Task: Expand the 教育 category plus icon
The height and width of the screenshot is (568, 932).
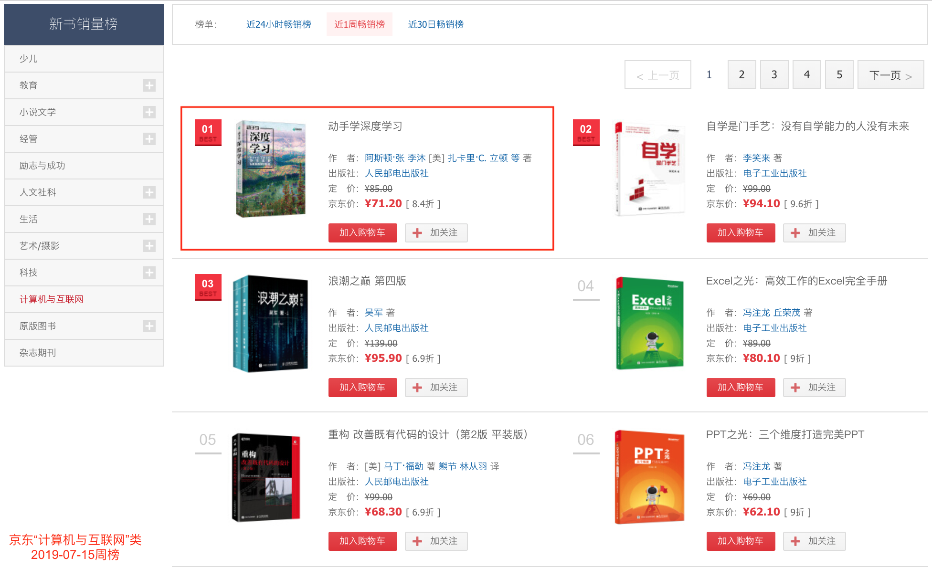Action: click(149, 85)
